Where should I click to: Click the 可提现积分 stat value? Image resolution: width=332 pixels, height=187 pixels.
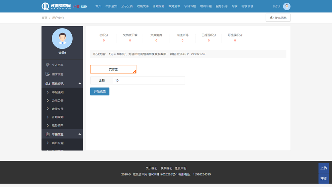[x=235, y=40]
